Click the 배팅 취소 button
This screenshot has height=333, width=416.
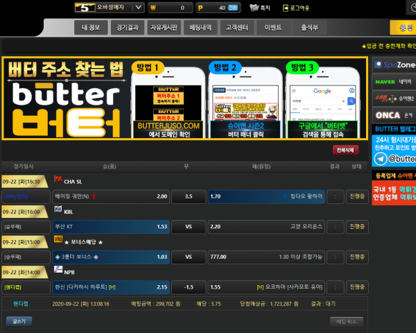[x=346, y=321]
